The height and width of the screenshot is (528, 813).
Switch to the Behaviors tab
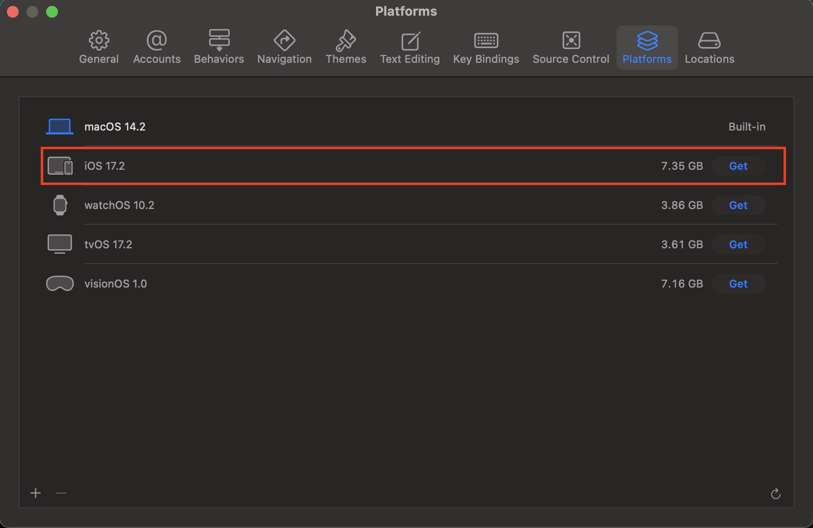(219, 48)
